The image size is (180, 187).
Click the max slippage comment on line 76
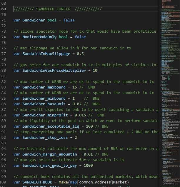pos(72,48)
